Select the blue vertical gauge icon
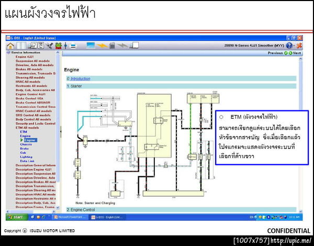The image size is (314, 246). pyautogui.click(x=65, y=46)
